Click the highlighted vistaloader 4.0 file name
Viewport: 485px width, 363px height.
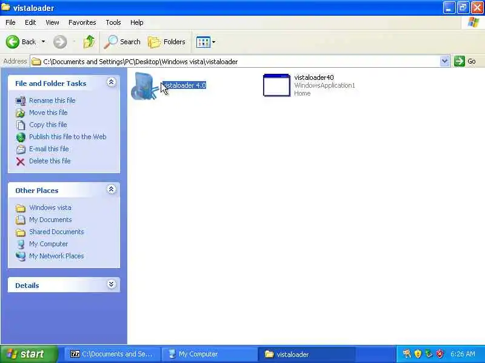tap(184, 85)
